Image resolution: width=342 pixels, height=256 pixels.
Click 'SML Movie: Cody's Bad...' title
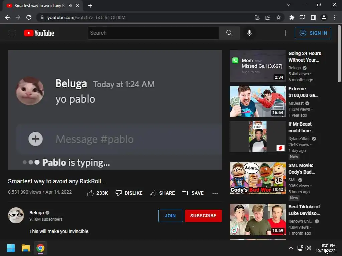coord(302,169)
